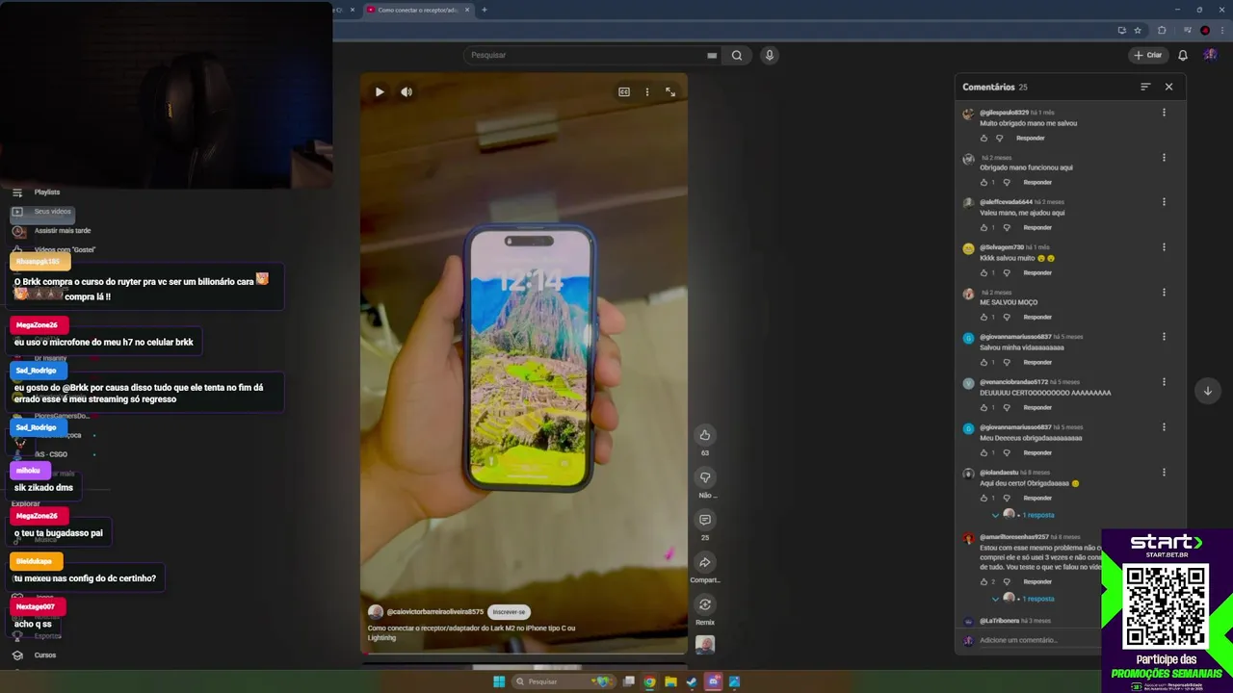Open channel @caiovictorbarreiraoliveira8575

coord(434,612)
